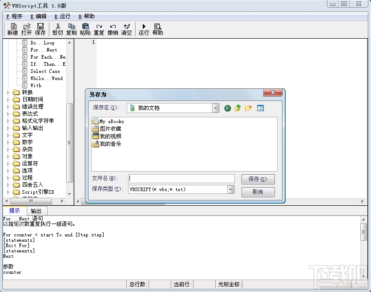Undo changes using the 撤销 icon
371x292 pixels.
(x=112, y=29)
